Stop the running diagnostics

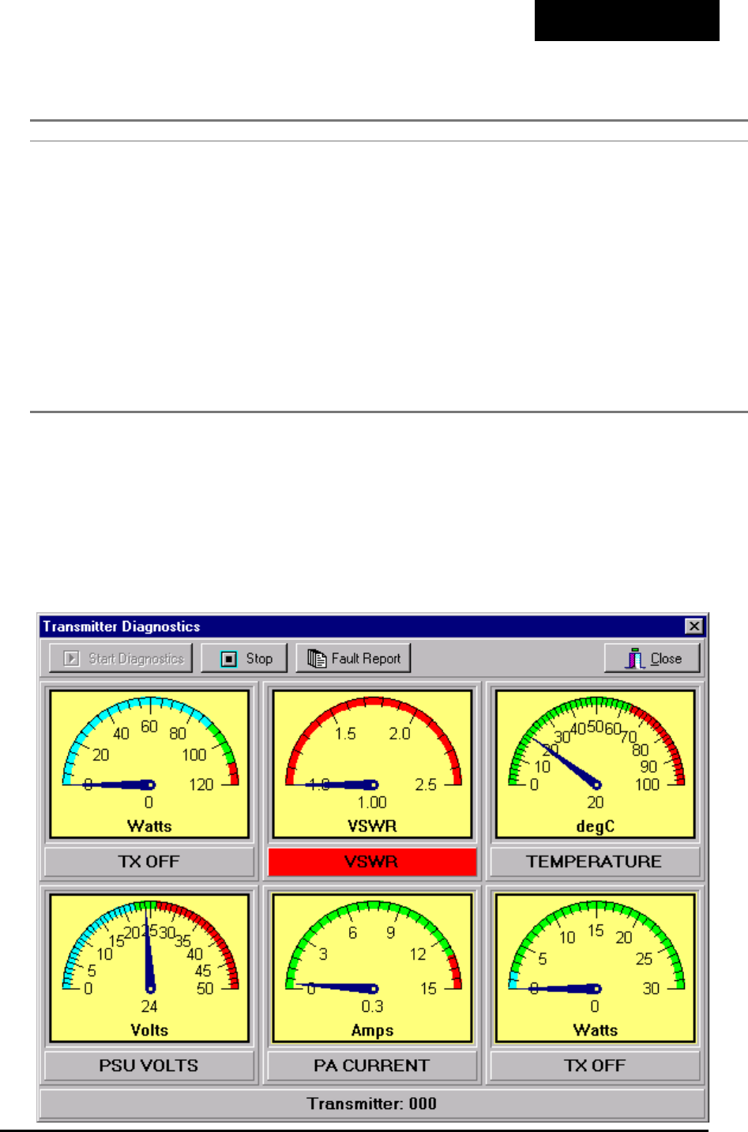point(244,658)
